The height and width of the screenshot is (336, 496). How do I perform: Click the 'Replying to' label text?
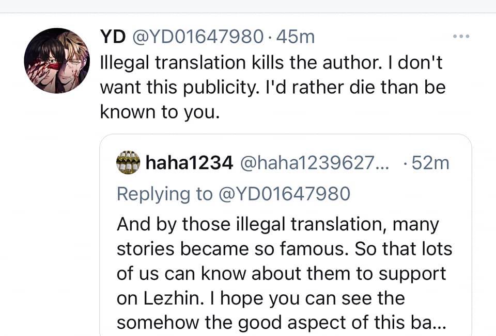point(164,194)
